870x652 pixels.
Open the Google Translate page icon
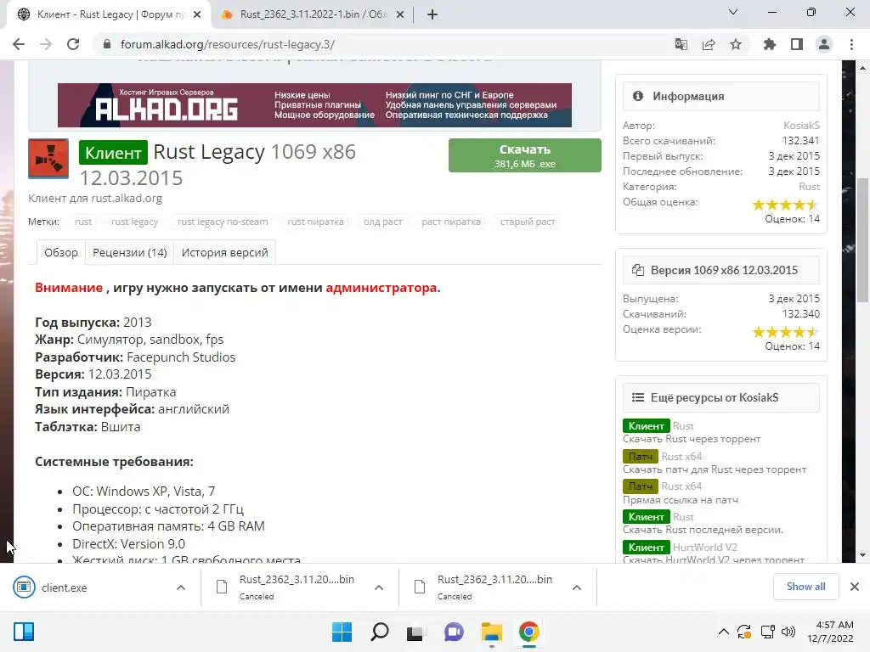pos(681,44)
